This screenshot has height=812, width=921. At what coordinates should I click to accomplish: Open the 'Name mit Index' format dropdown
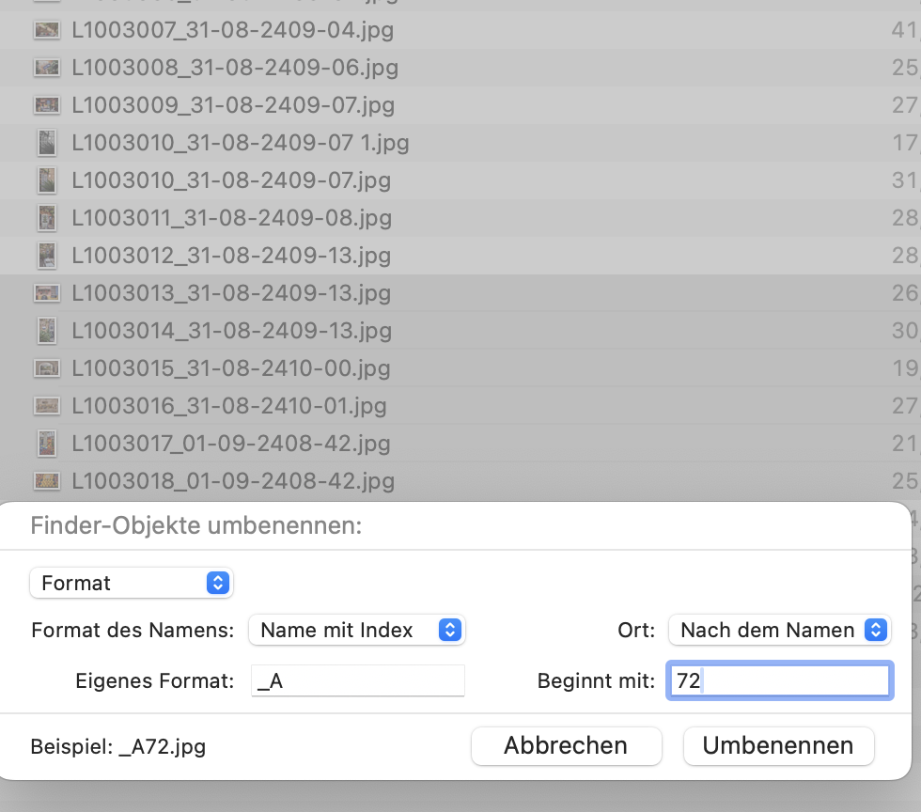(357, 630)
